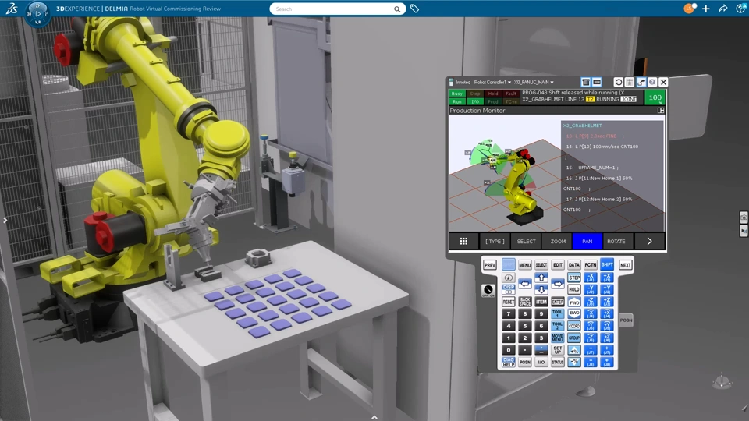Image resolution: width=749 pixels, height=421 pixels.
Task: Click the left arrow key on keypad
Action: (525, 284)
